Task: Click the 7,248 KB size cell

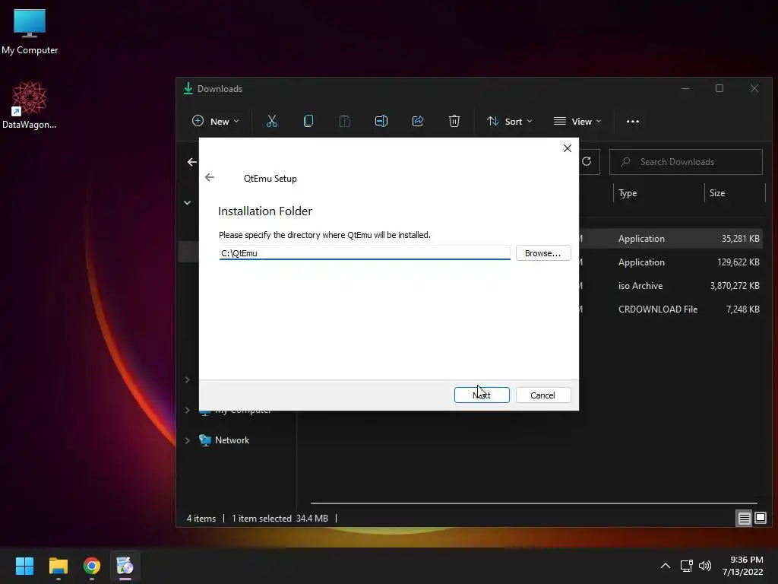Action: (x=743, y=309)
